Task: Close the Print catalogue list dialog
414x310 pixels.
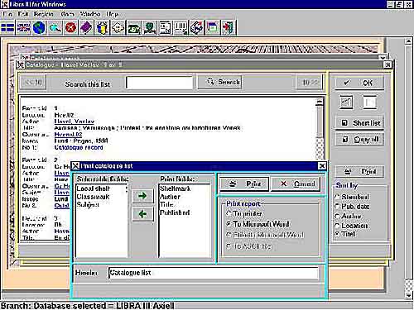Action: [x=322, y=166]
